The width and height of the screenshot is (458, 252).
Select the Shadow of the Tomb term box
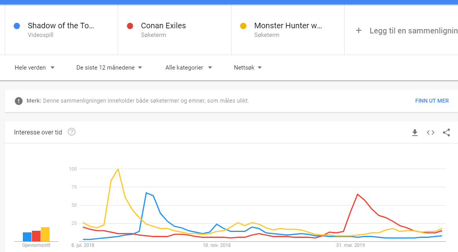[x=61, y=30]
